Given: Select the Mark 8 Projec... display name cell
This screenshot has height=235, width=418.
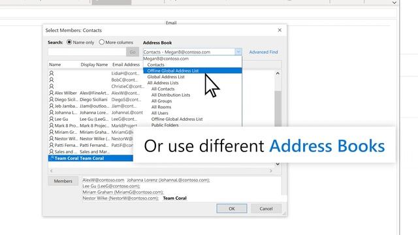Looking at the screenshot, I should (94, 125).
